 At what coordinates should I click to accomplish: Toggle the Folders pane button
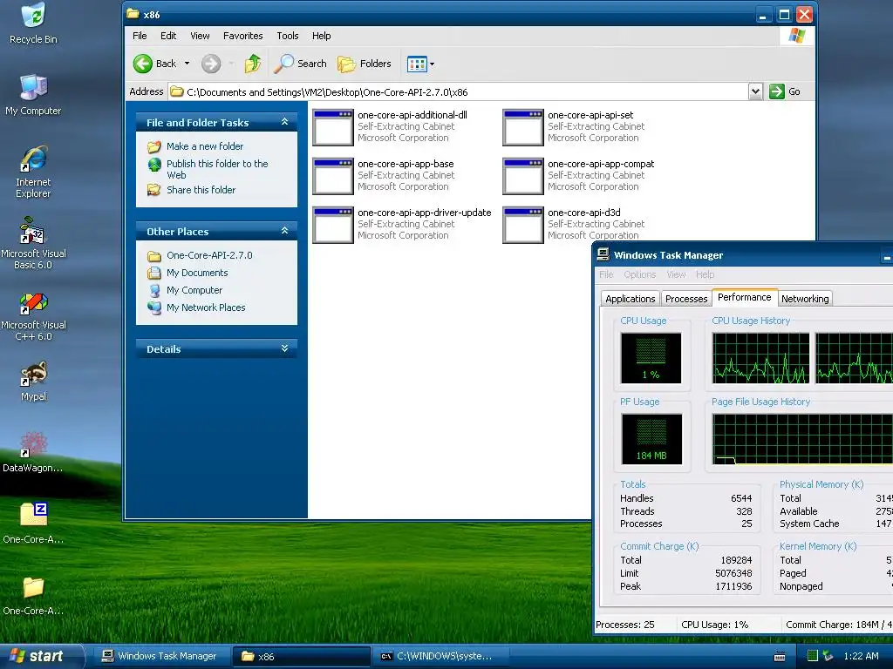pyautogui.click(x=365, y=64)
